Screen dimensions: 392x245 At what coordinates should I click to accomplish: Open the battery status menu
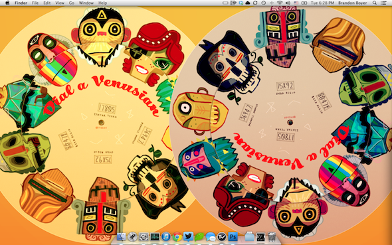pyautogui.click(x=304, y=3)
